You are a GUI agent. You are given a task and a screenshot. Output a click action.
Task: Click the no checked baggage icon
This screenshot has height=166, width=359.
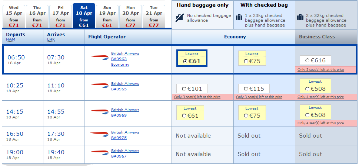tap(180, 17)
